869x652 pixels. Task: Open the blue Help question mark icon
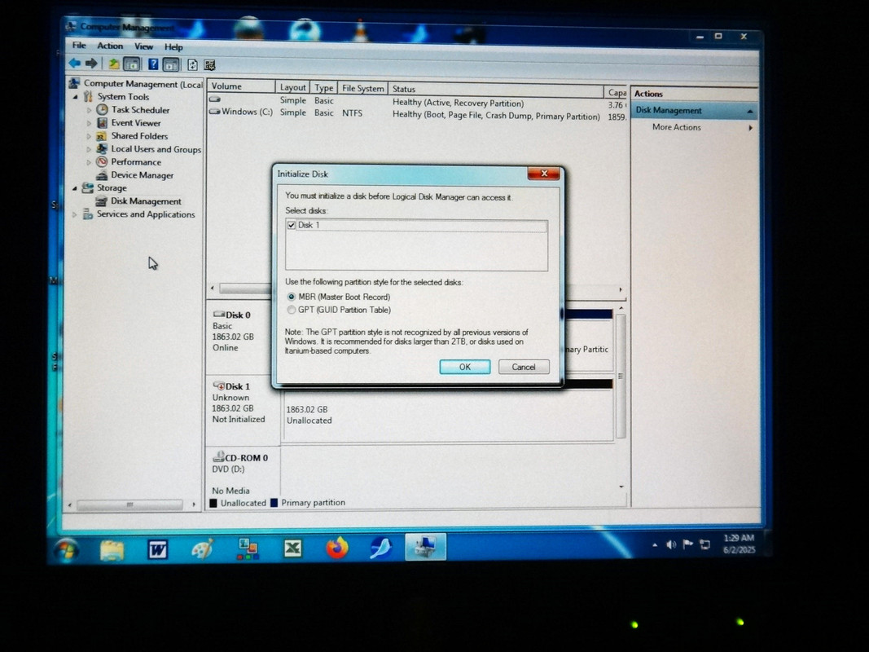click(153, 64)
